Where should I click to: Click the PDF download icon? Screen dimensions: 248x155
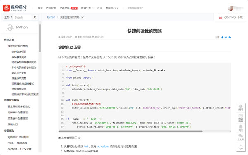pyautogui.click(x=221, y=17)
